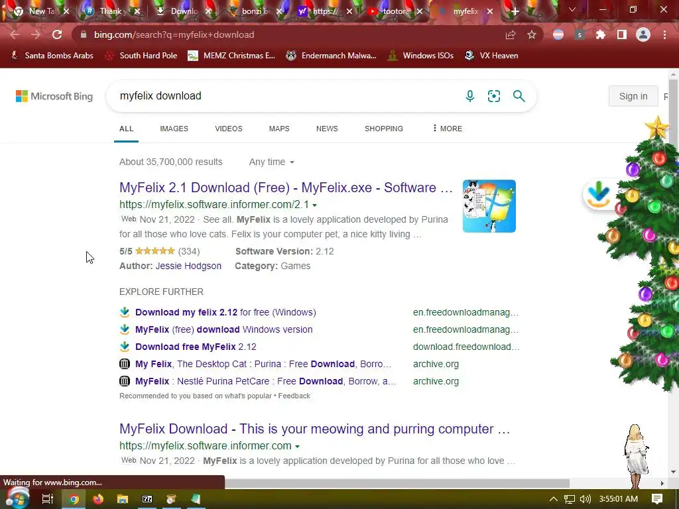Screen dimensions: 679x509
Task: Open Task View on the taskbar
Action: [47, 499]
